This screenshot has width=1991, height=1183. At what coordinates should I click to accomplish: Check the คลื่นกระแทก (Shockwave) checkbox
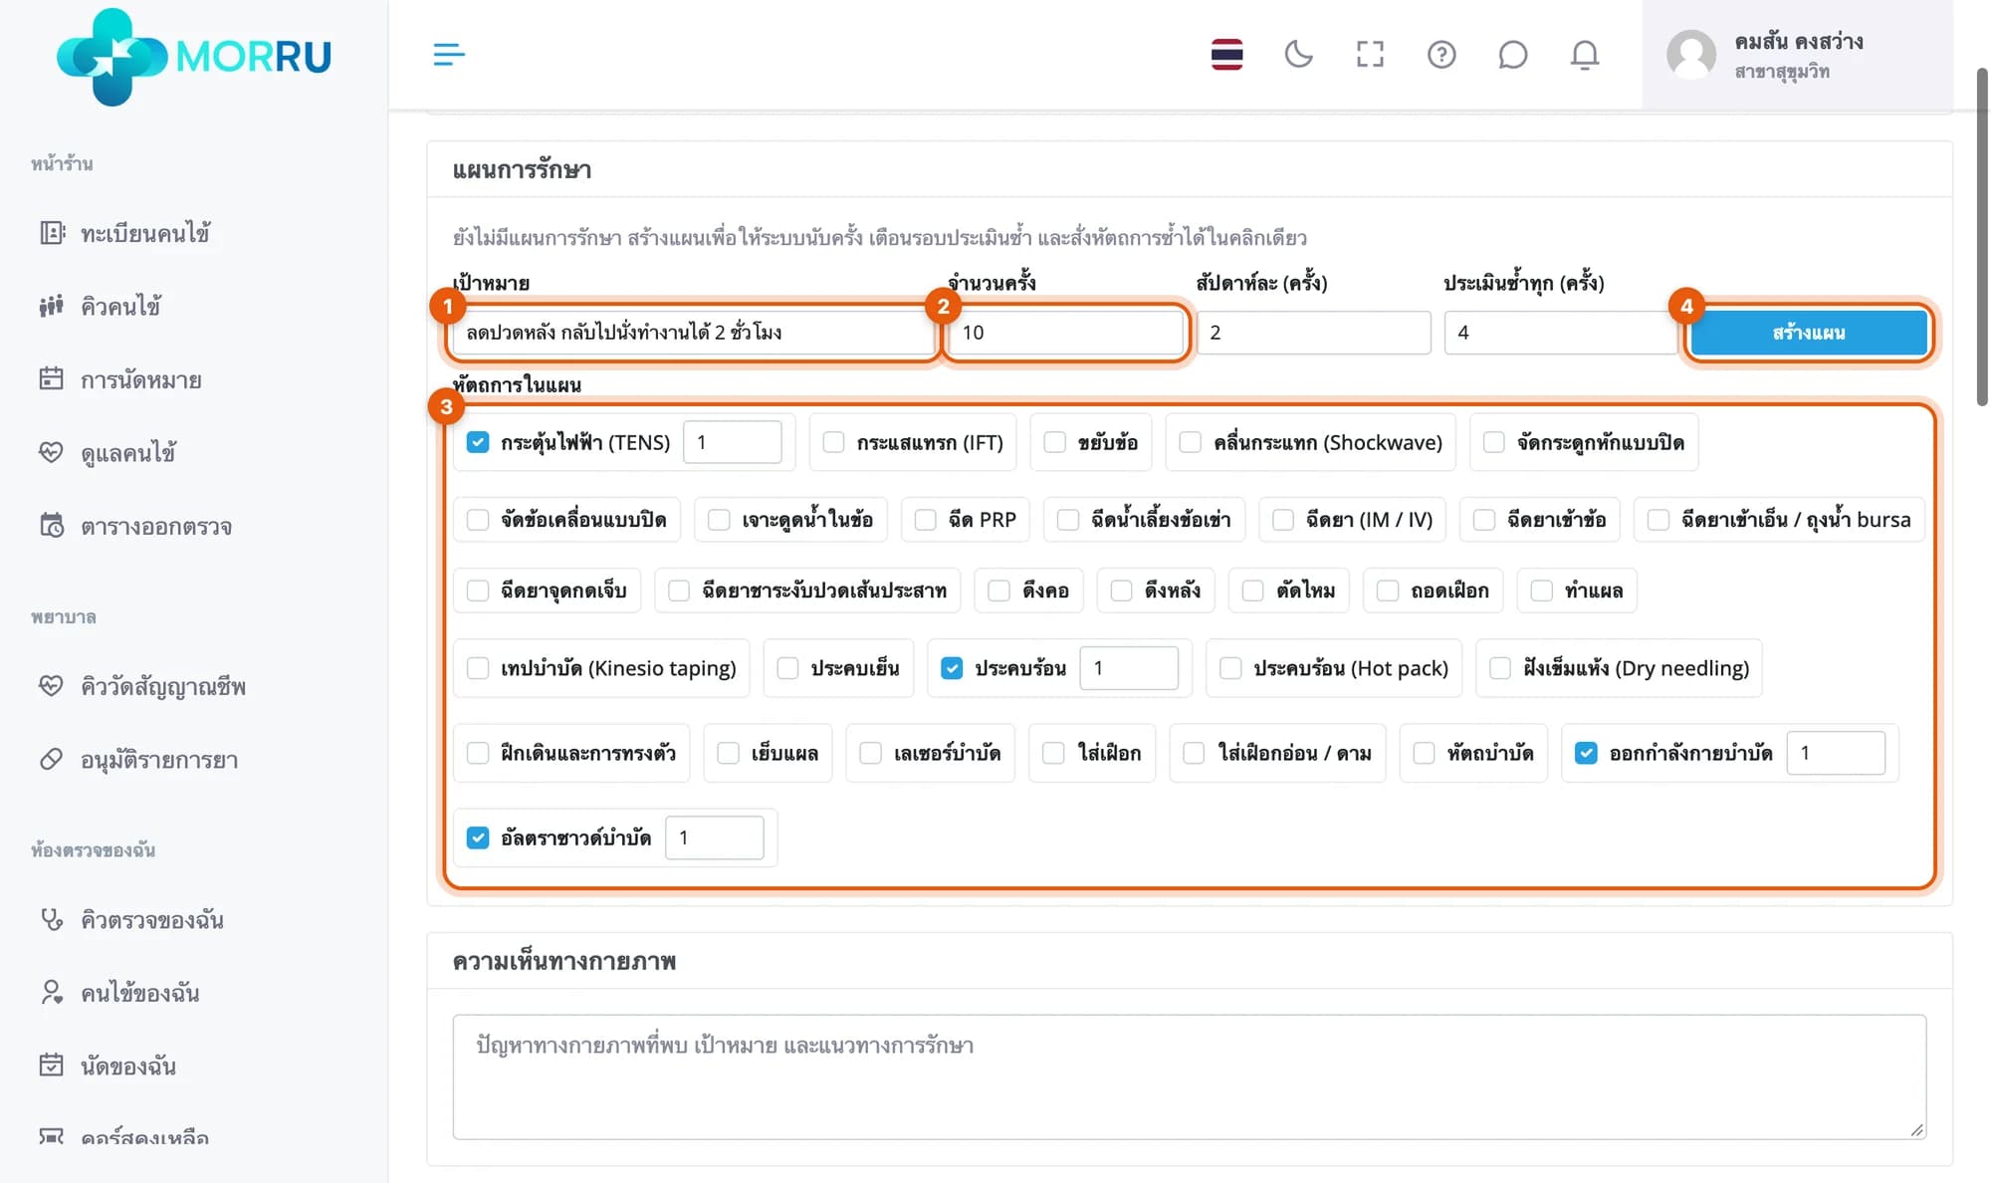coord(1190,442)
